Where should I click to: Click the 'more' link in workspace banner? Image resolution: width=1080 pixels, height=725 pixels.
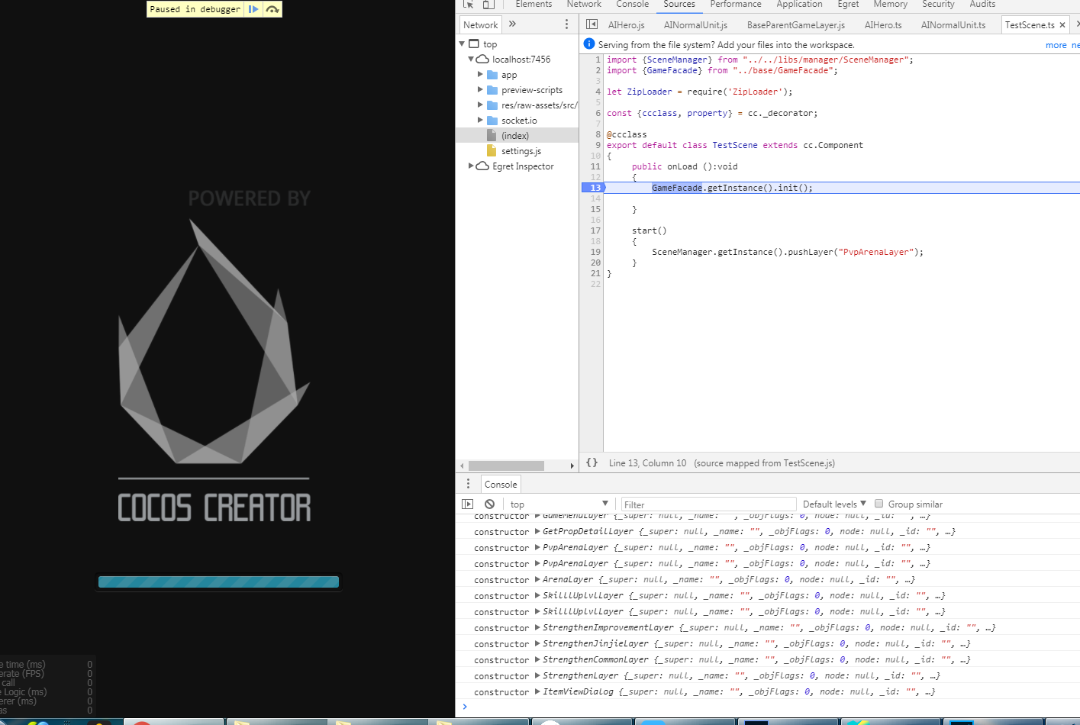click(x=1056, y=45)
